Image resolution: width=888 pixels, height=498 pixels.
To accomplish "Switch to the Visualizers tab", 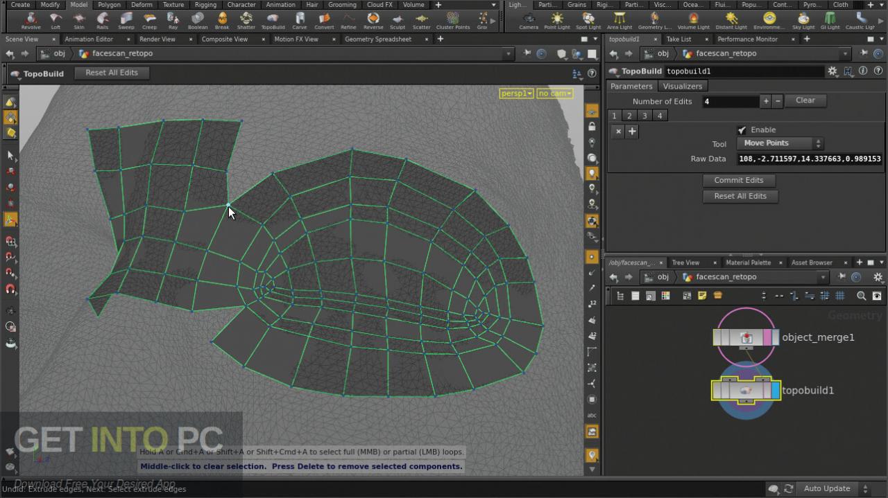I will click(x=683, y=86).
